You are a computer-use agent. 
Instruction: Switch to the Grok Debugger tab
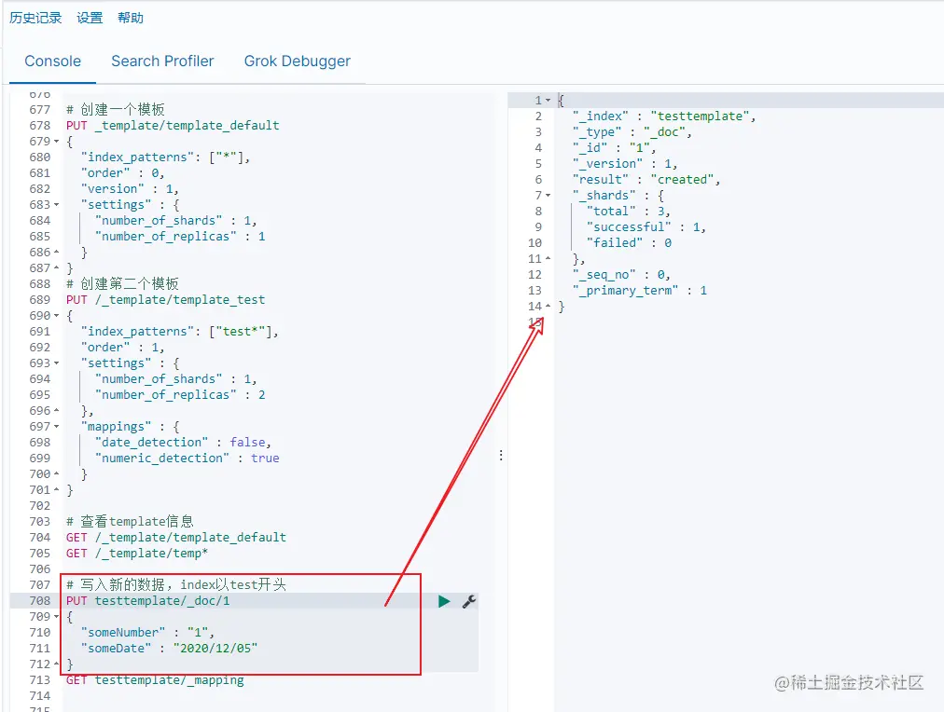tap(297, 62)
